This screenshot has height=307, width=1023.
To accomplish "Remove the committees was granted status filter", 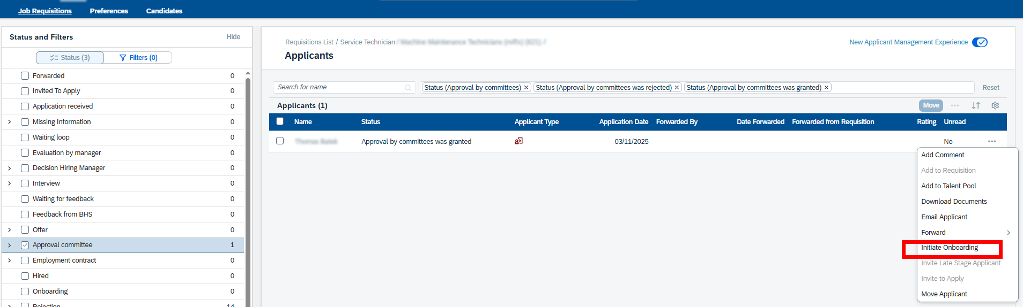I will point(826,87).
